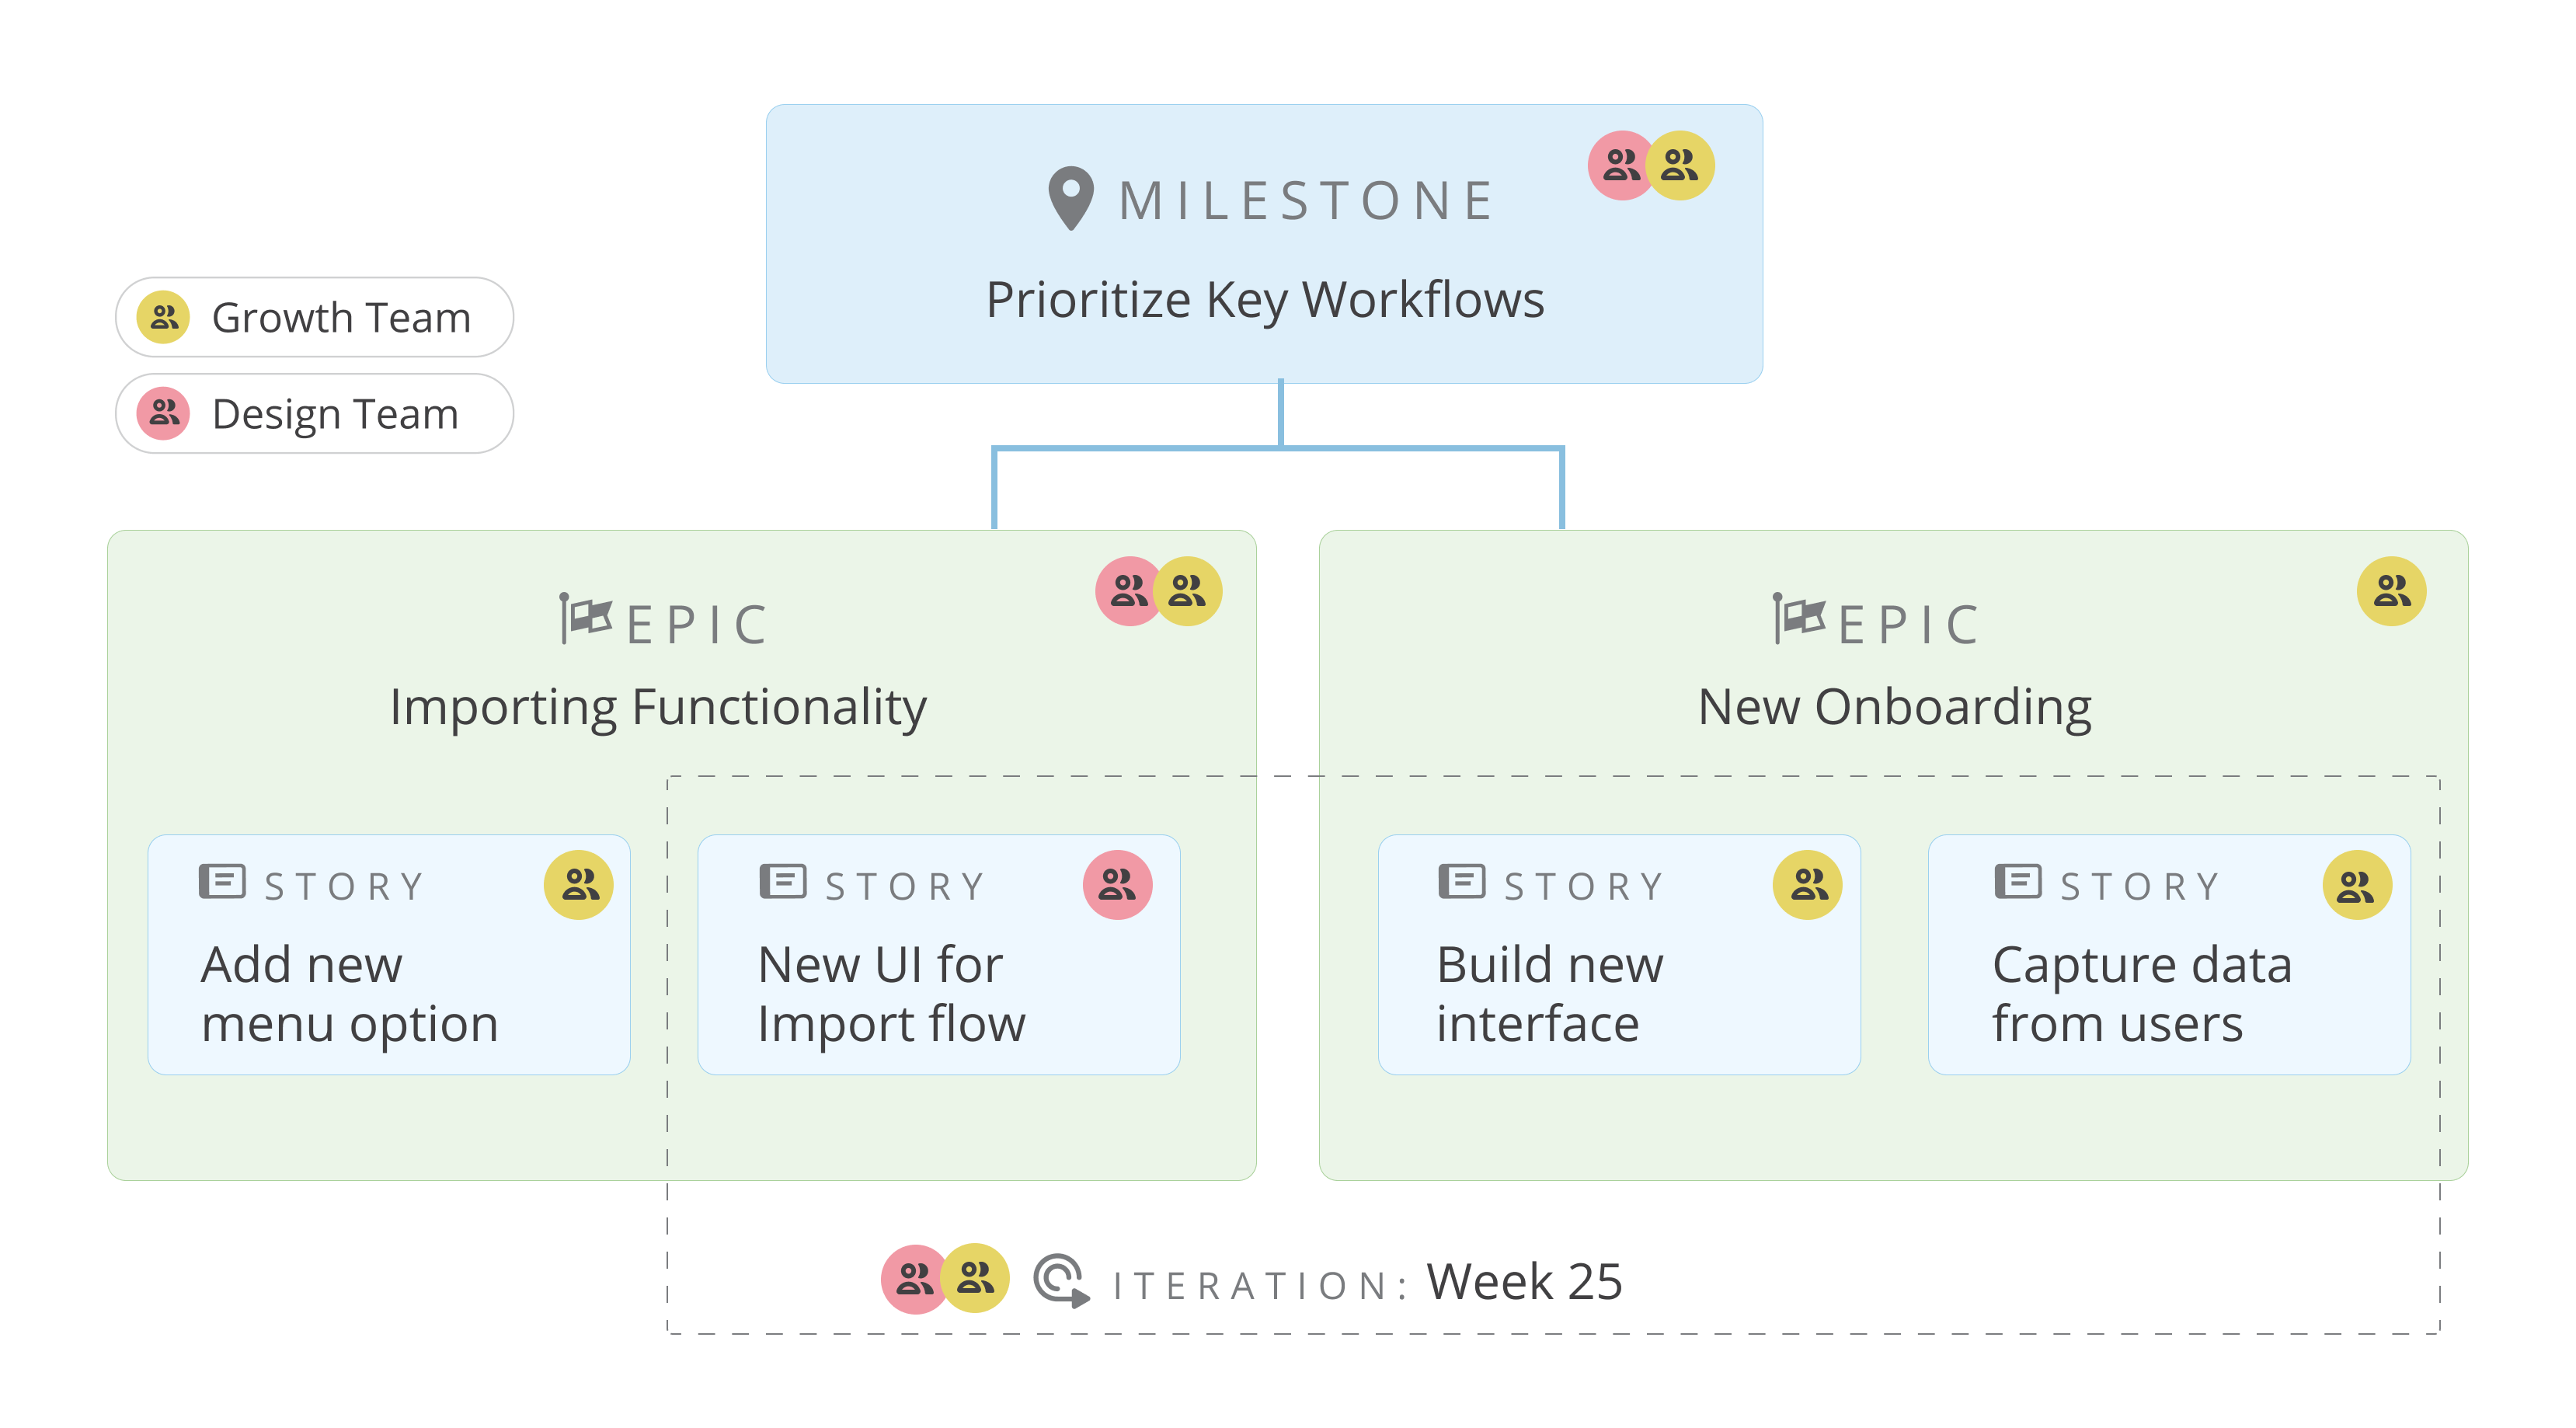This screenshot has width=2576, height=1428.
Task: Click yellow Growth Team badge on Milestone card
Action: 1682,166
